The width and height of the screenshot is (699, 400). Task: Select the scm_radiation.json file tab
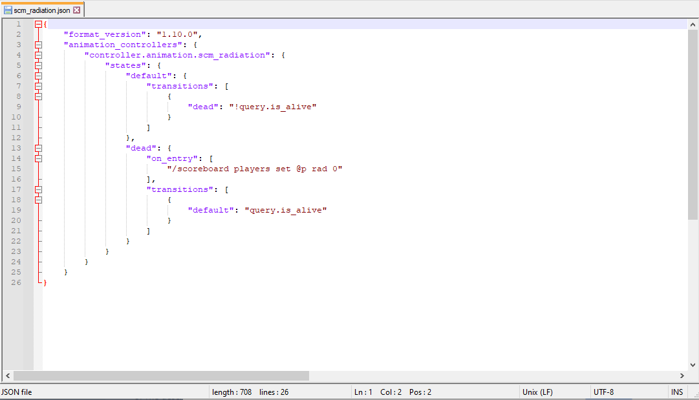[42, 10]
